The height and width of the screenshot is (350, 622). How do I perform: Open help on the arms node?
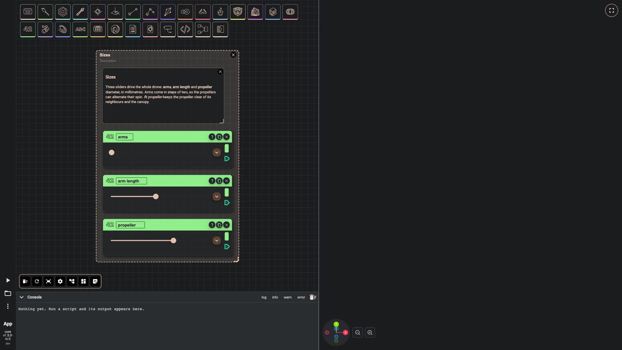click(212, 137)
